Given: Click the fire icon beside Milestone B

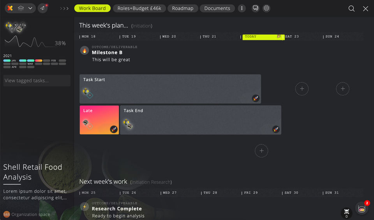Looking at the screenshot, I should [84, 50].
